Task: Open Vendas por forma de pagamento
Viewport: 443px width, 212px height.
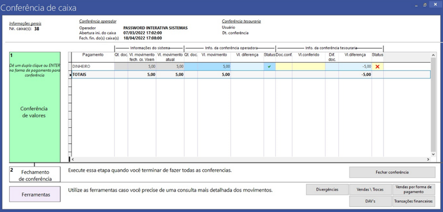Action: [414, 189]
